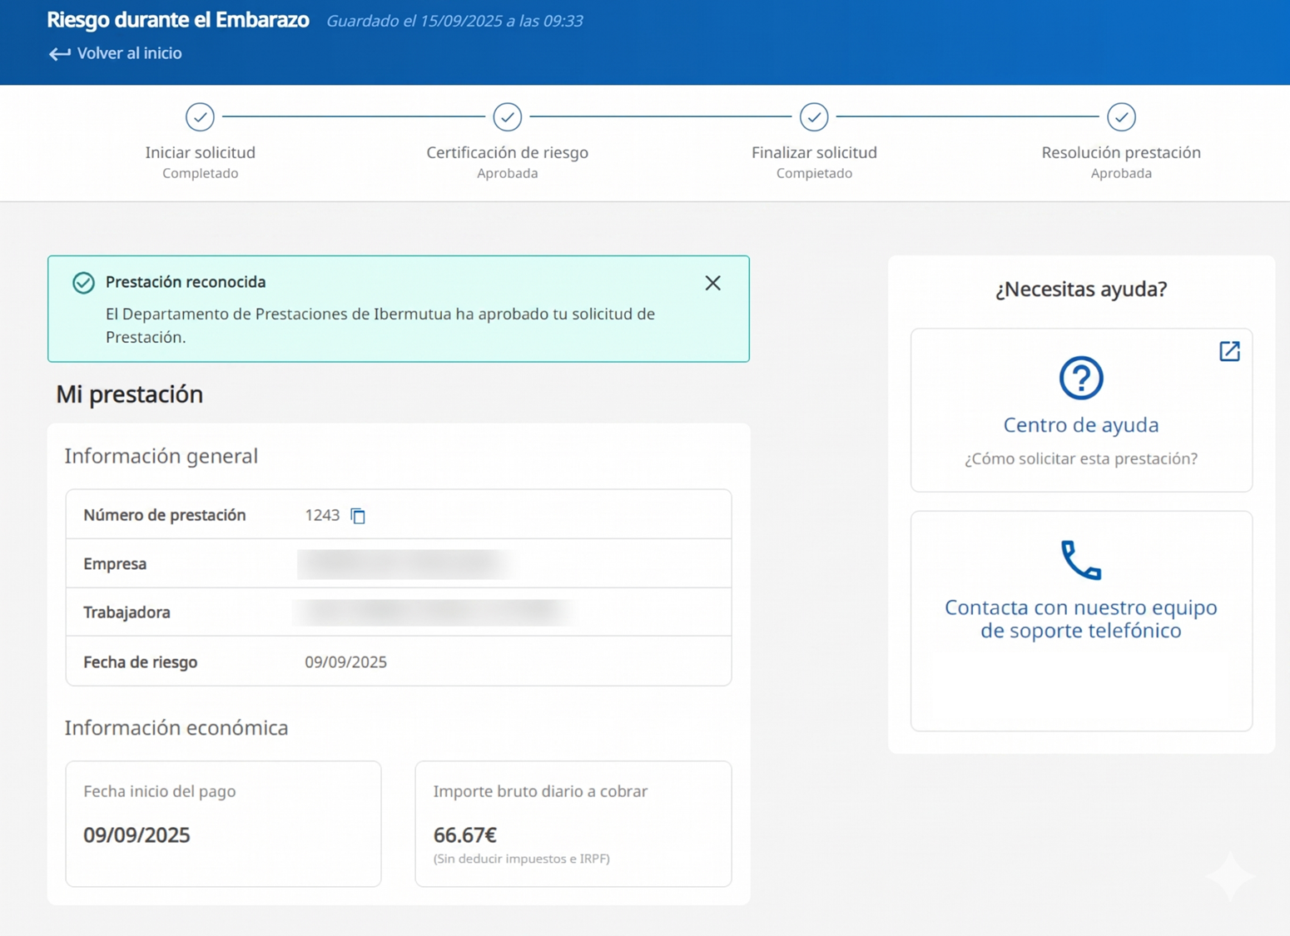Click Contacta con nuestro equipo de soporte
The width and height of the screenshot is (1290, 936).
click(x=1080, y=619)
